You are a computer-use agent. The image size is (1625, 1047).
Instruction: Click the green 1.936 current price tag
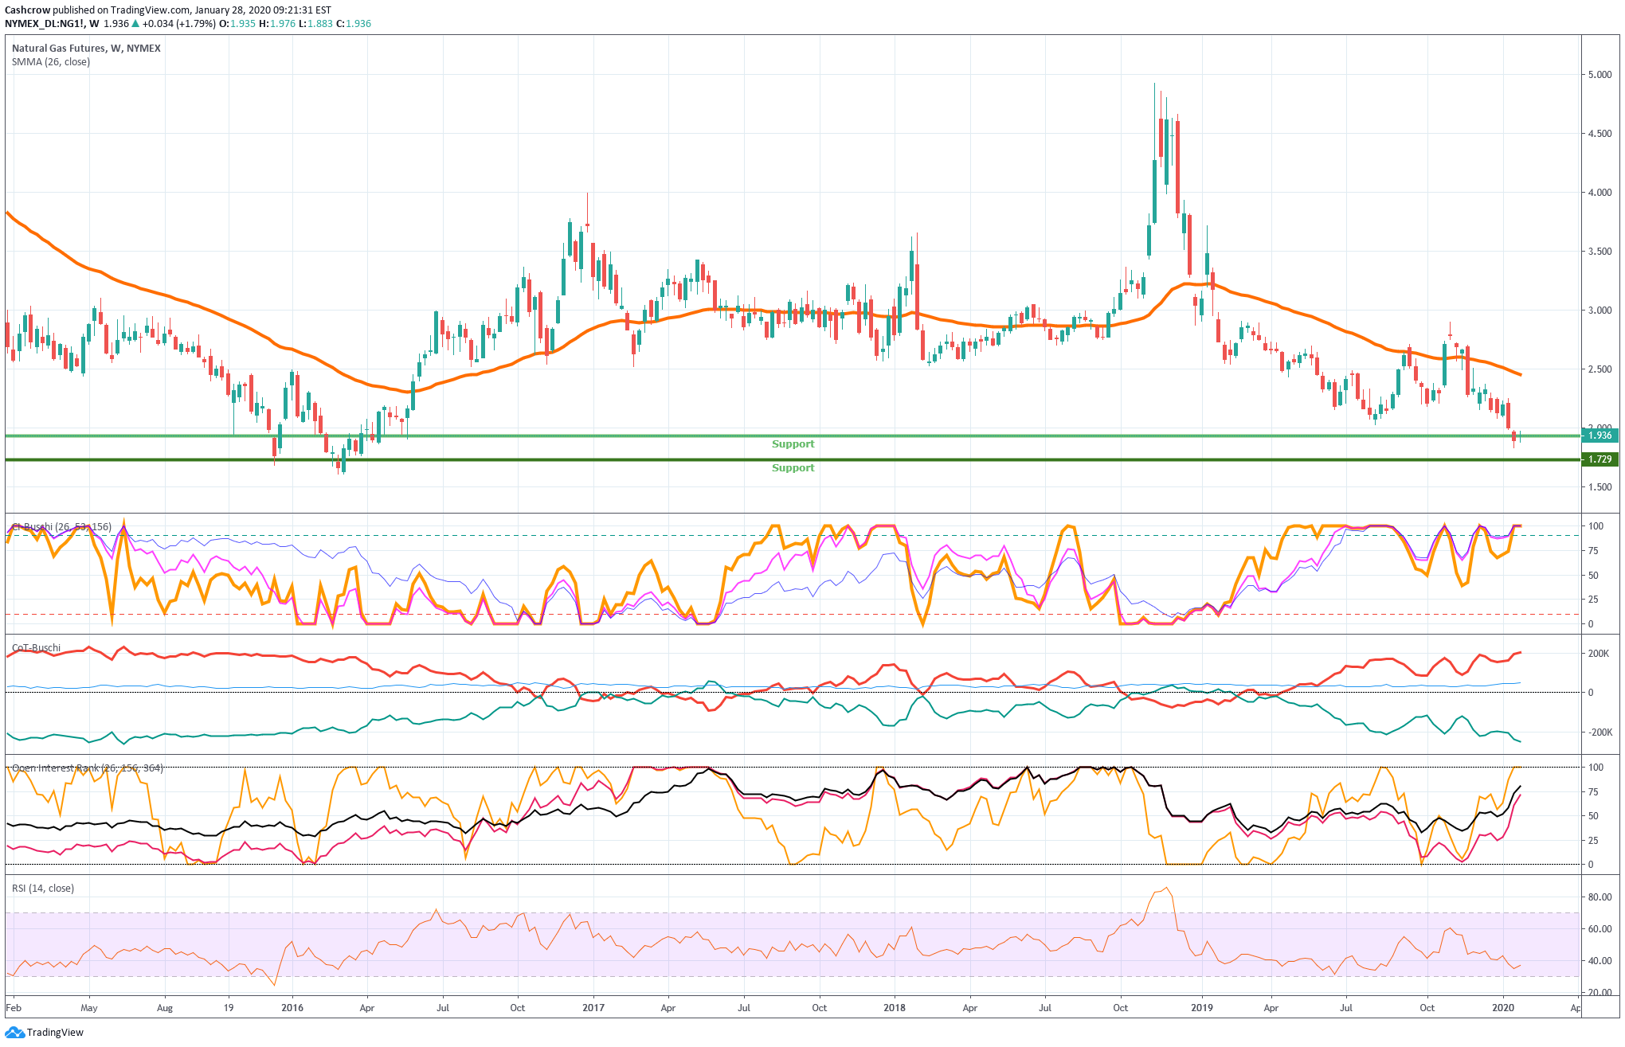click(1600, 435)
